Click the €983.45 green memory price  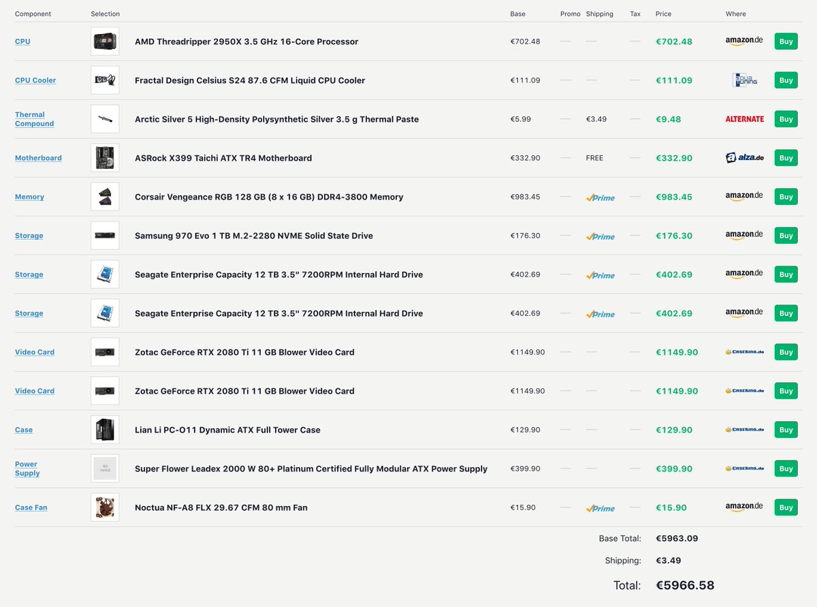point(674,197)
